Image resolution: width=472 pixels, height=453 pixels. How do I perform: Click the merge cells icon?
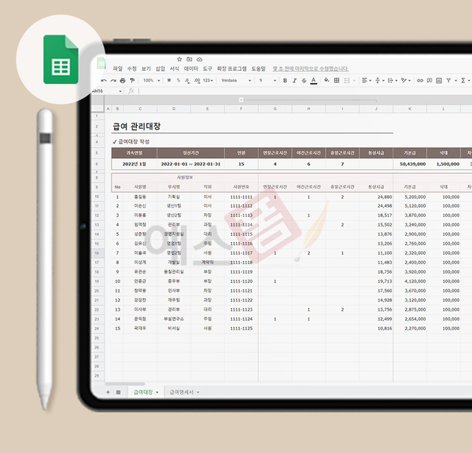tap(347, 80)
